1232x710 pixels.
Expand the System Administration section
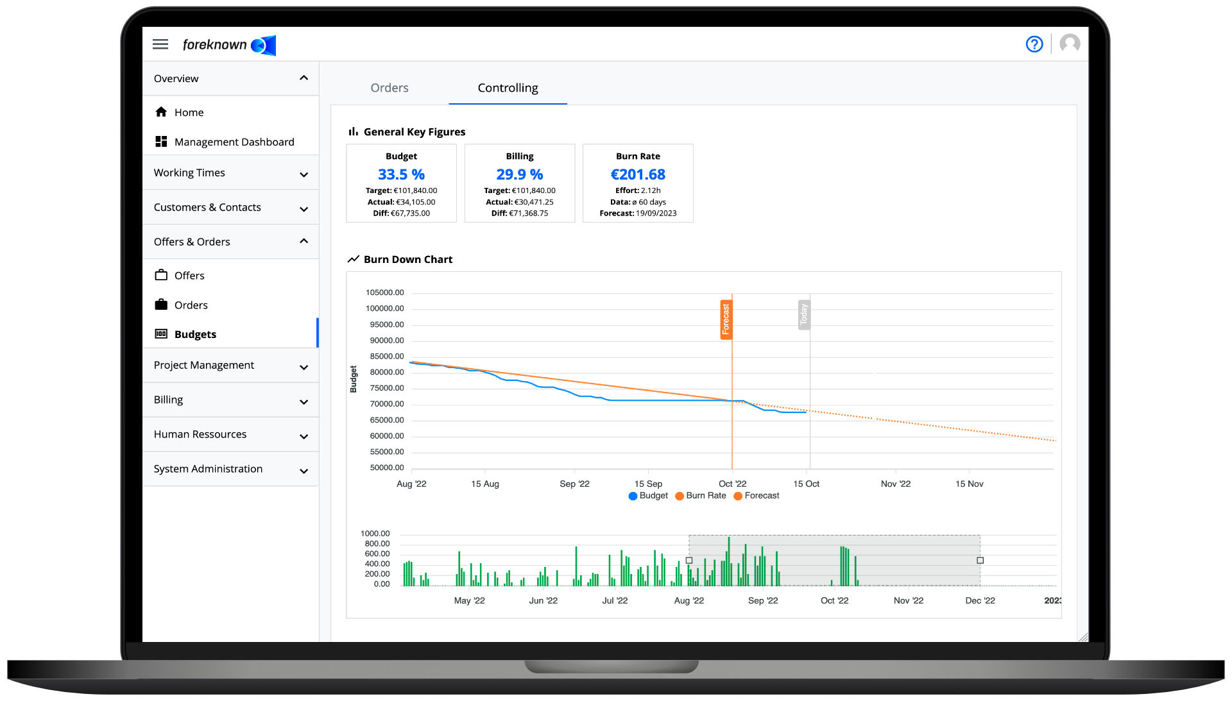coord(230,469)
